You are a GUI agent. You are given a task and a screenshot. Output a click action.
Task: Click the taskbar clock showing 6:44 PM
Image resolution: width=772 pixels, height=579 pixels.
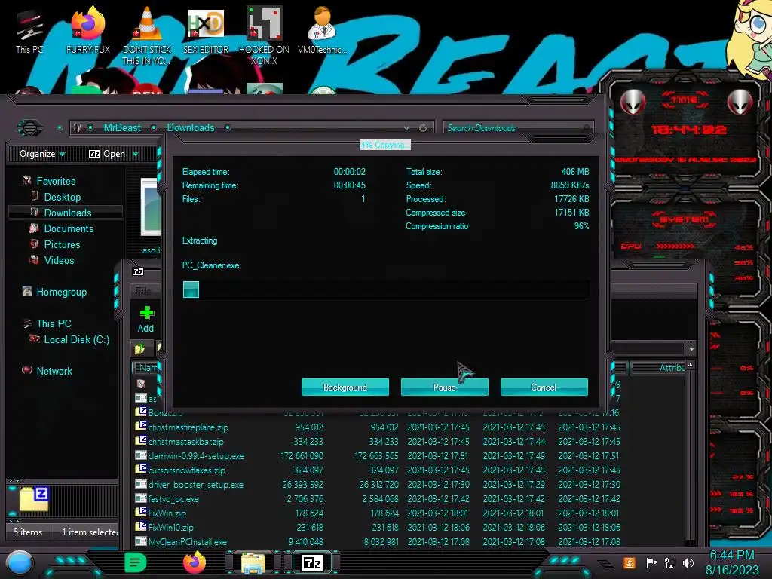[732, 562]
